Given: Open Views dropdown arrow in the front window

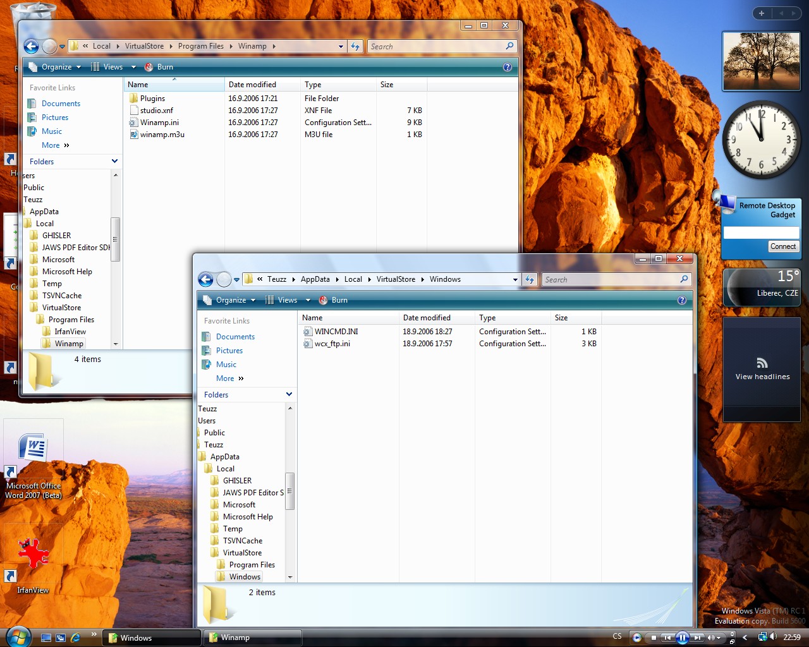Looking at the screenshot, I should click(x=308, y=300).
